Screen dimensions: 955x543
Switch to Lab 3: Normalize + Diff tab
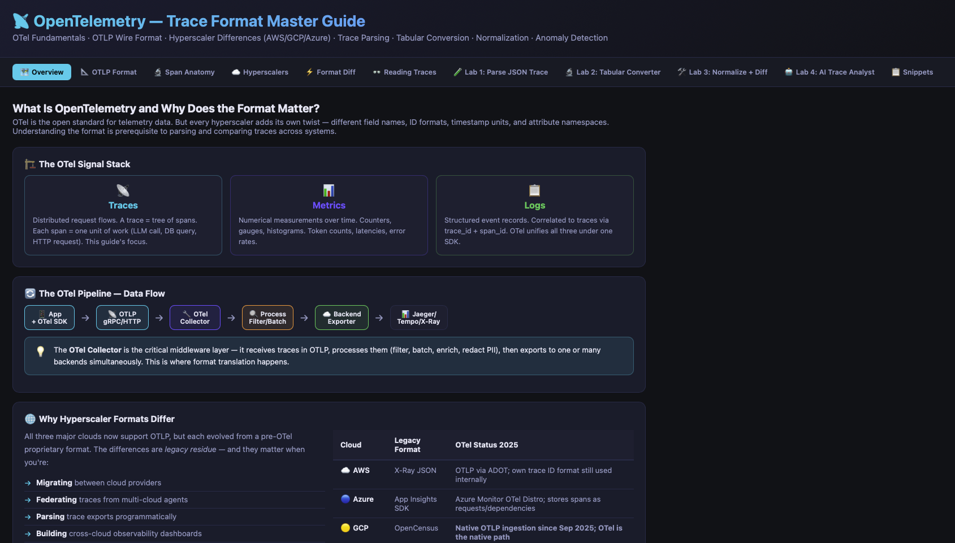click(723, 72)
